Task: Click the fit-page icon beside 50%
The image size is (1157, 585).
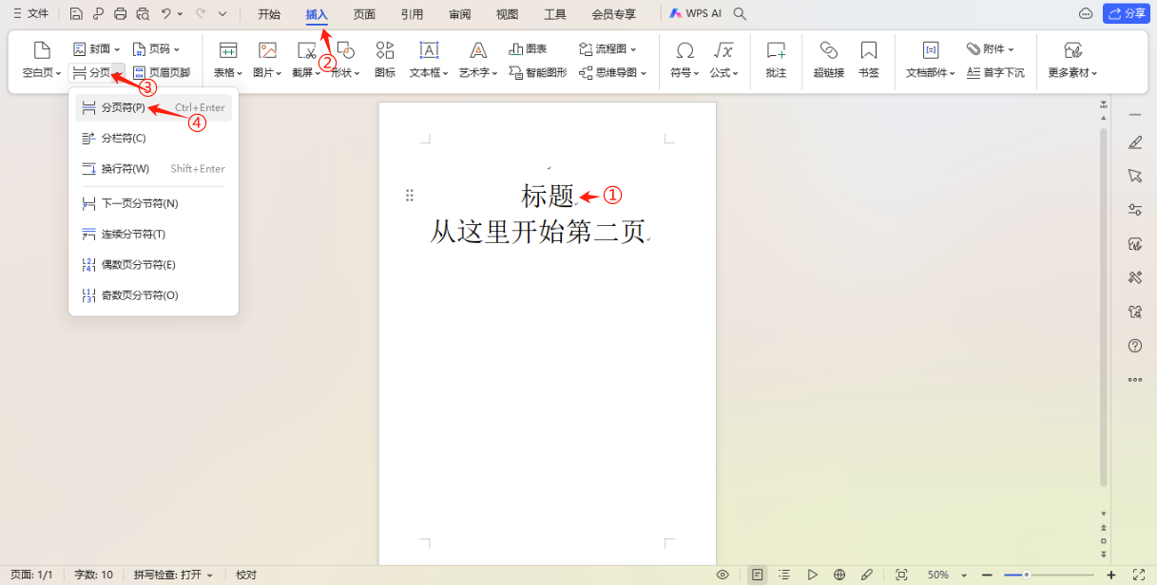Action: (x=901, y=575)
